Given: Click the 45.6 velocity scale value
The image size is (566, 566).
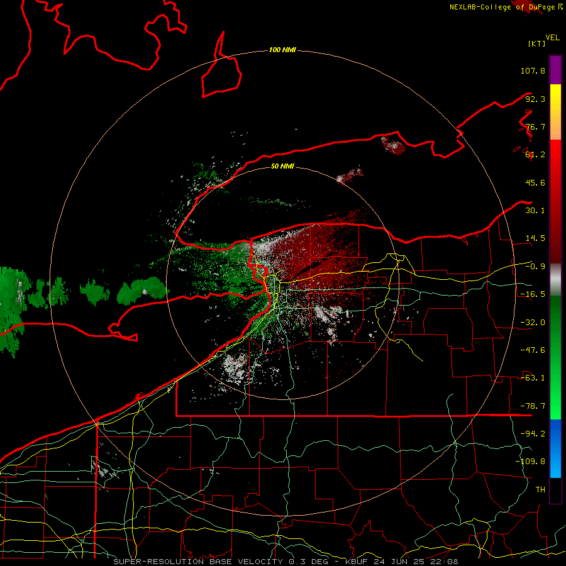Looking at the screenshot, I should (x=535, y=182).
